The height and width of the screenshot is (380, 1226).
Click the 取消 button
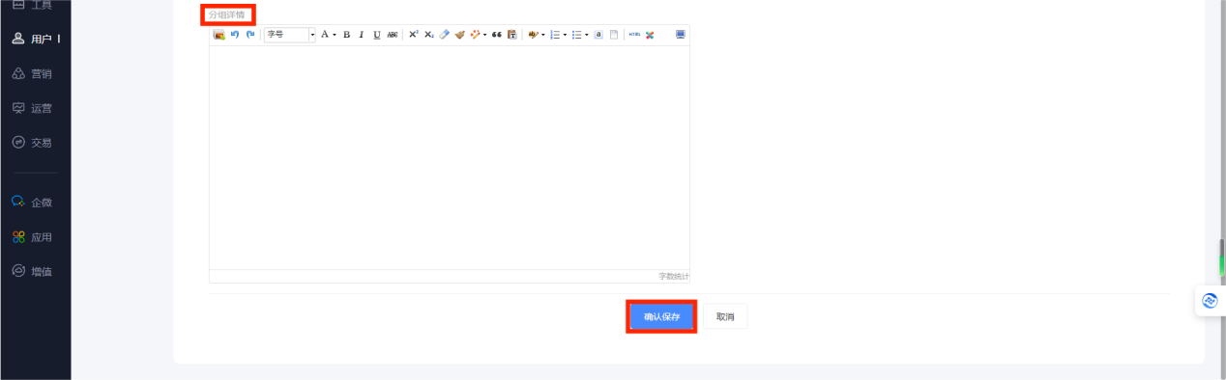click(x=725, y=316)
